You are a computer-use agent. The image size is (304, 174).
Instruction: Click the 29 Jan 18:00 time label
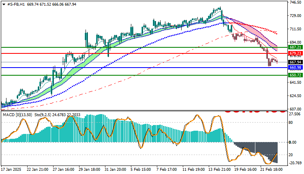click(90, 170)
